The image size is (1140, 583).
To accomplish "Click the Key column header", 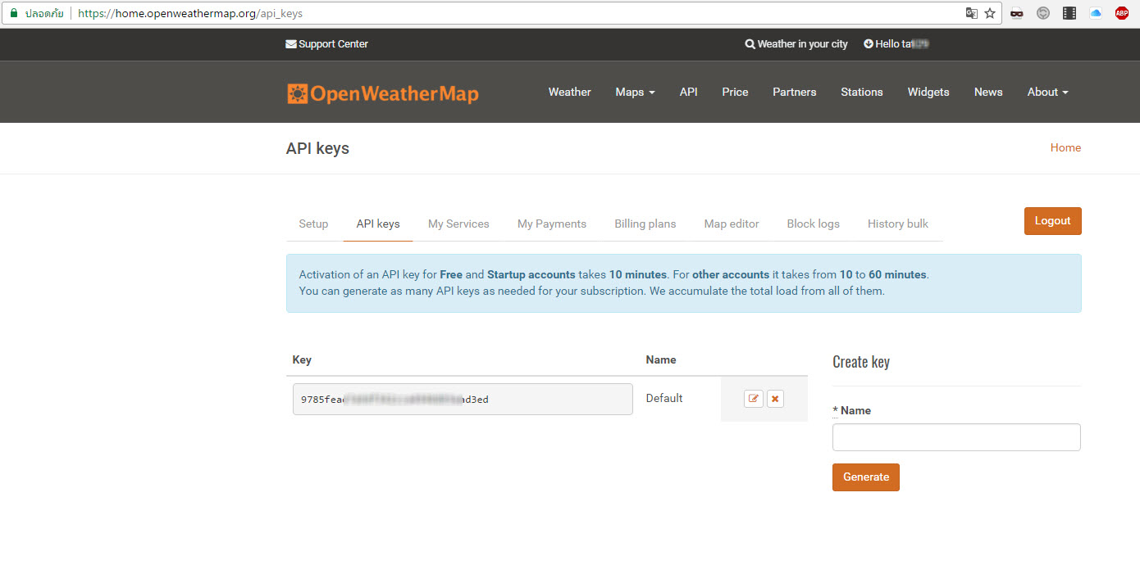I will (302, 359).
